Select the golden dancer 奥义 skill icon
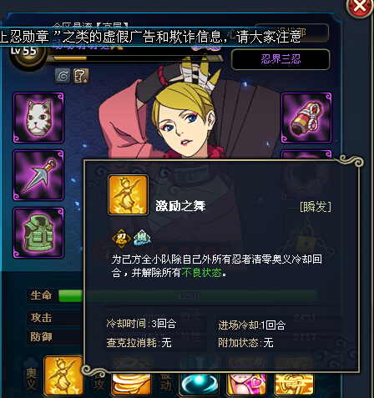This screenshot has width=374, height=398. tap(63, 375)
